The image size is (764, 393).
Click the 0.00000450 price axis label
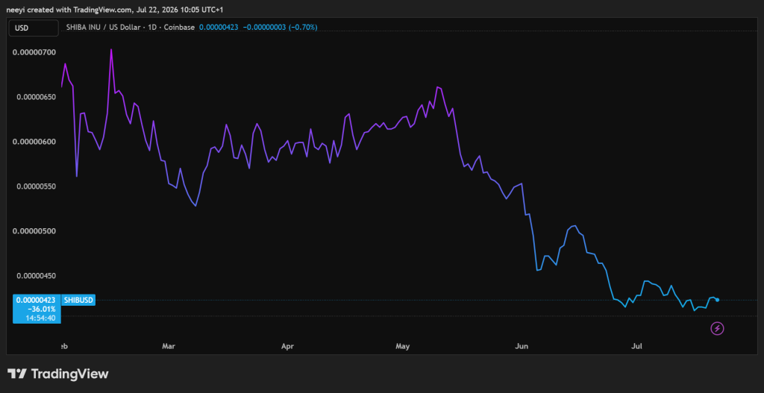pyautogui.click(x=36, y=276)
